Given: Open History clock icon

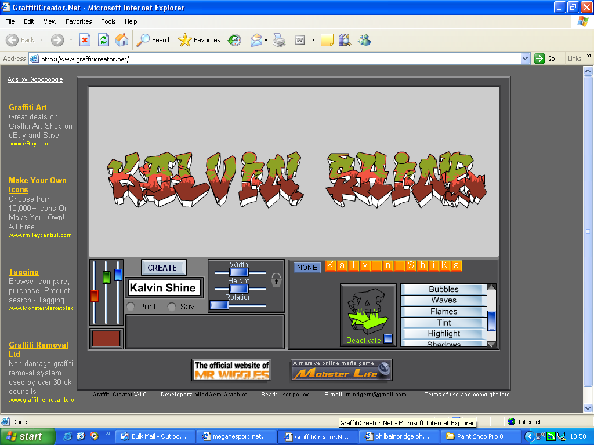Looking at the screenshot, I should (234, 40).
